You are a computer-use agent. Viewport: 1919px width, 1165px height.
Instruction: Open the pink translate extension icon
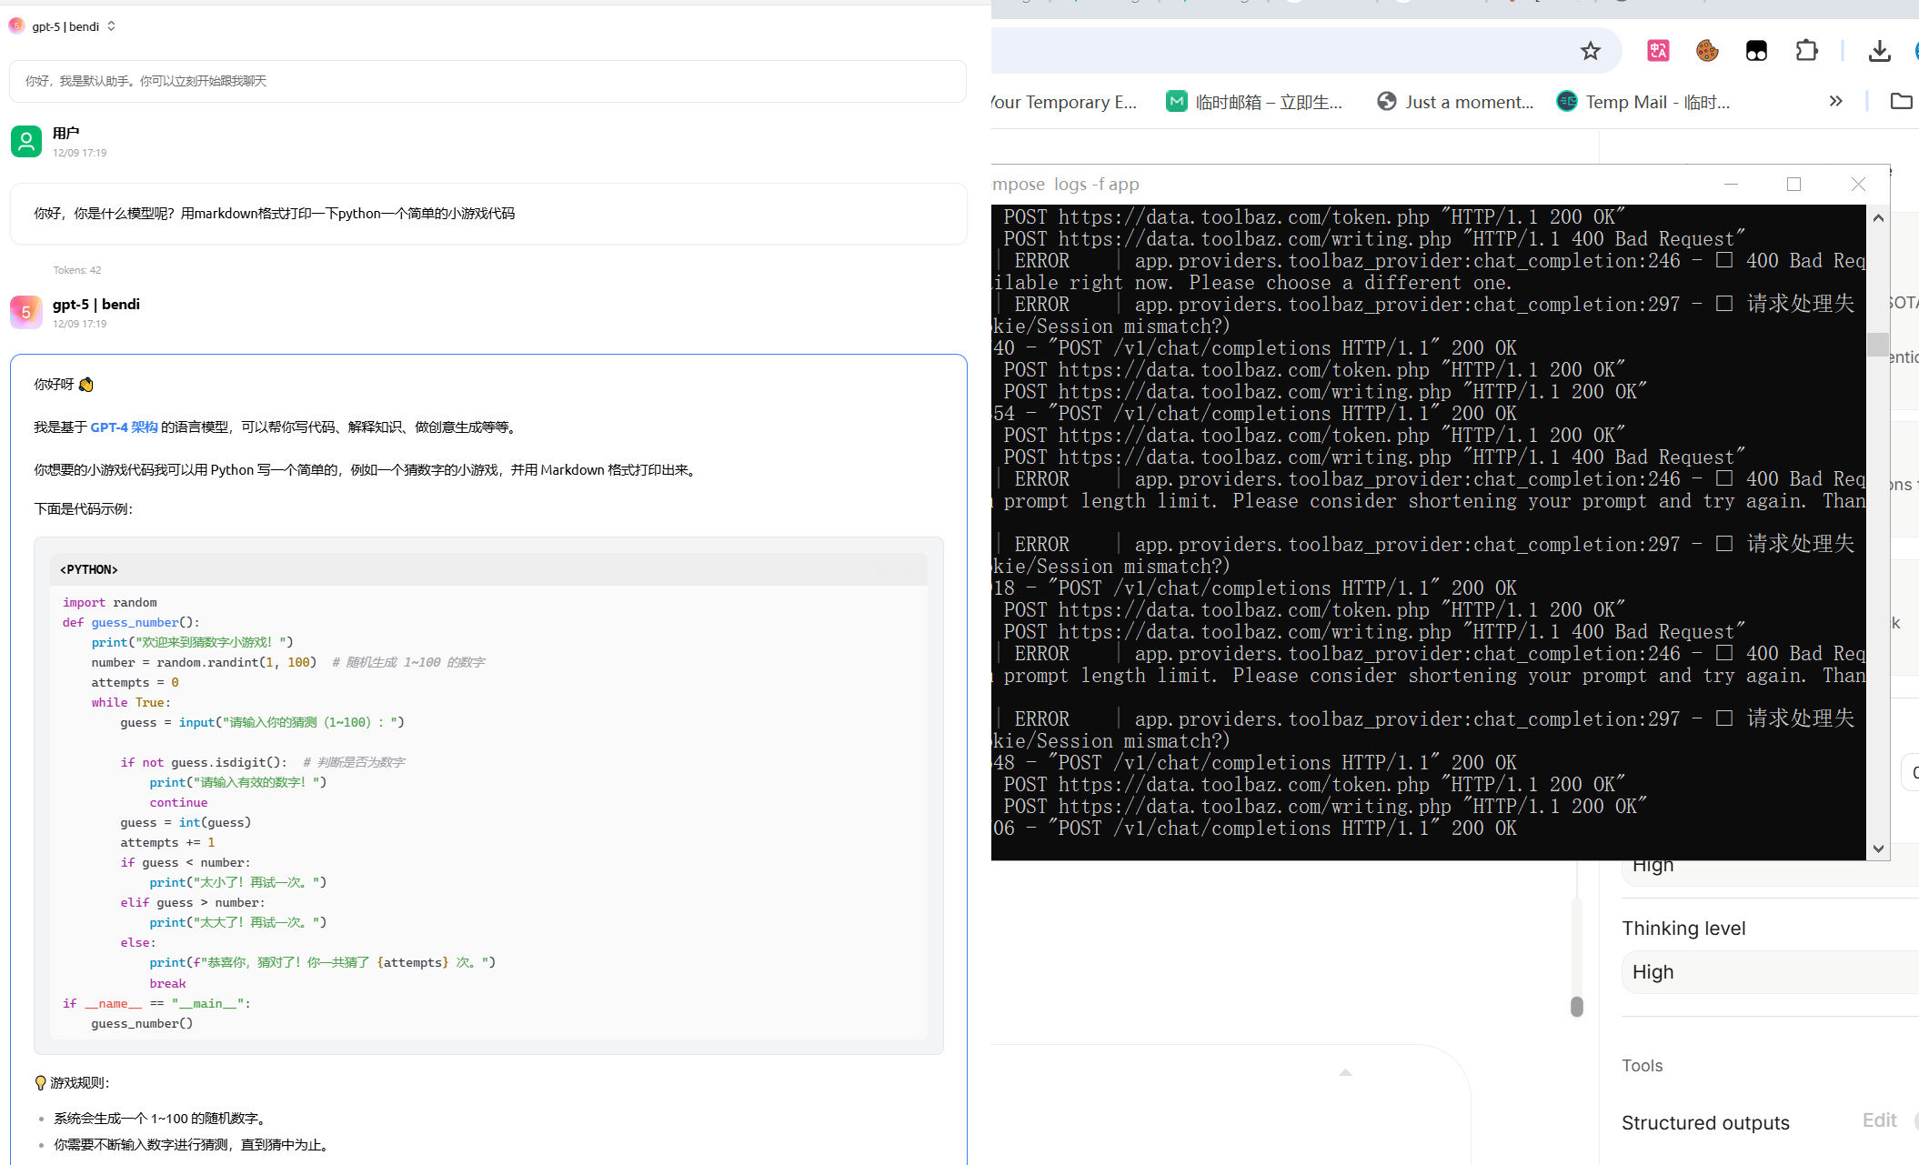click(x=1658, y=51)
